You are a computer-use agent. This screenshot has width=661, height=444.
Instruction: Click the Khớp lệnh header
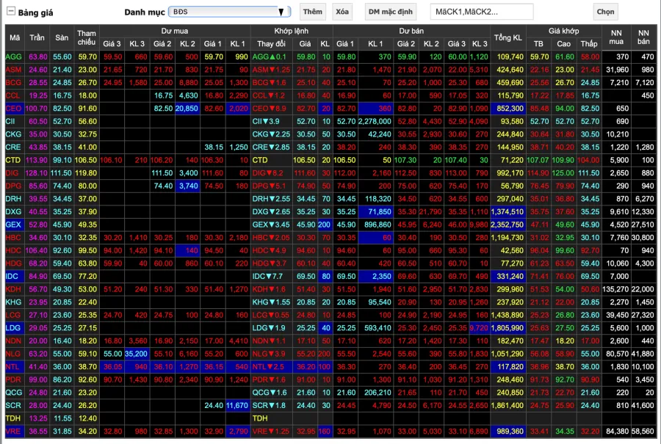[291, 31]
